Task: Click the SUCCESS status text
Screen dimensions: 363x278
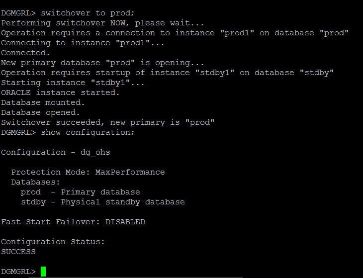Action: click(x=18, y=252)
